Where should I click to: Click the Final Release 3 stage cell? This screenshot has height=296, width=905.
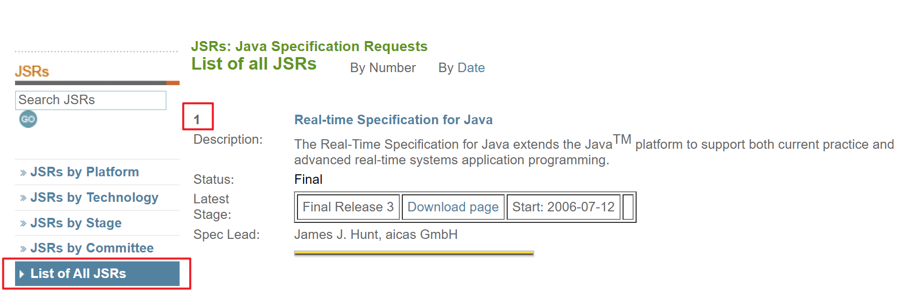click(x=348, y=207)
